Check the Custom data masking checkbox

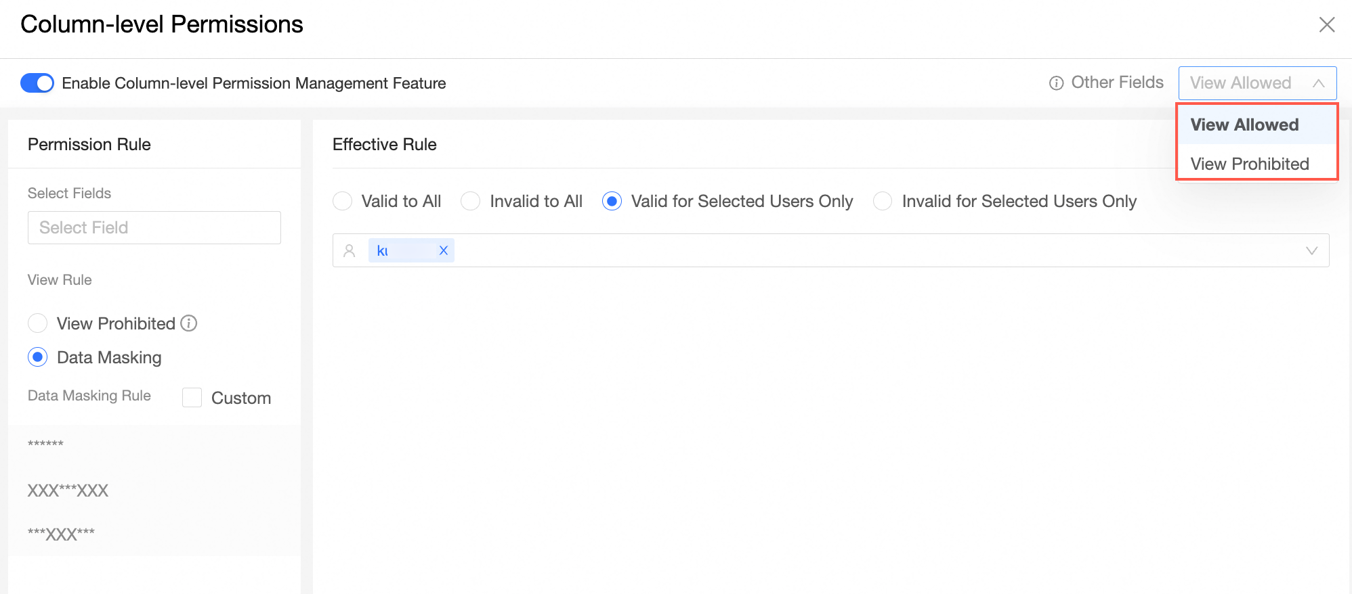pyautogui.click(x=192, y=398)
